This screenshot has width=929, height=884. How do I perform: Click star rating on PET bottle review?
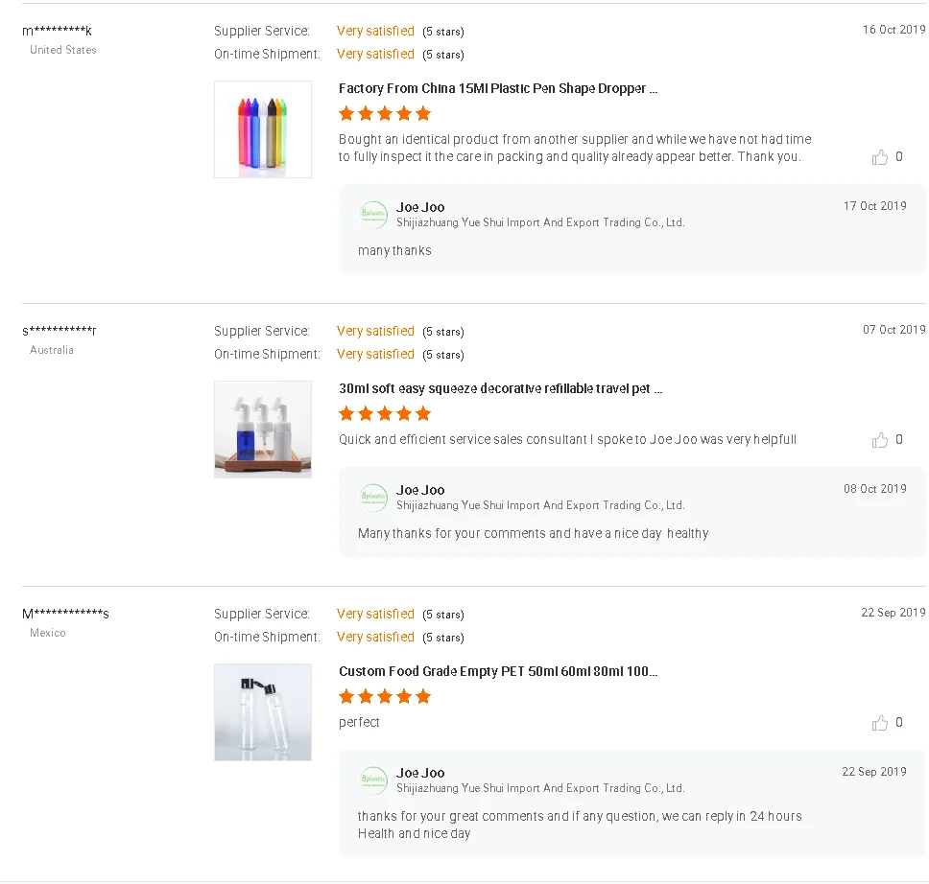tap(385, 697)
